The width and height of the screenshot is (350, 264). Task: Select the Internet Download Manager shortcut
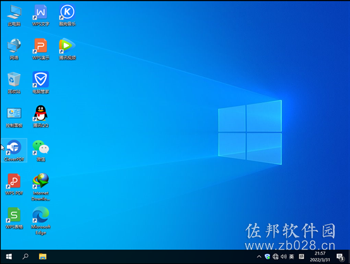[40, 188]
